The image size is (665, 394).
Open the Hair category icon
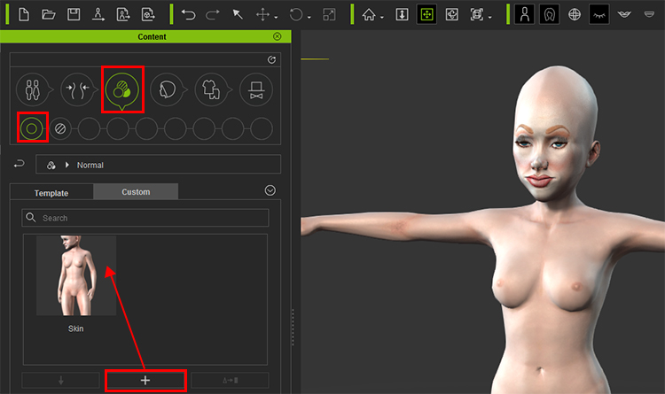coord(167,89)
